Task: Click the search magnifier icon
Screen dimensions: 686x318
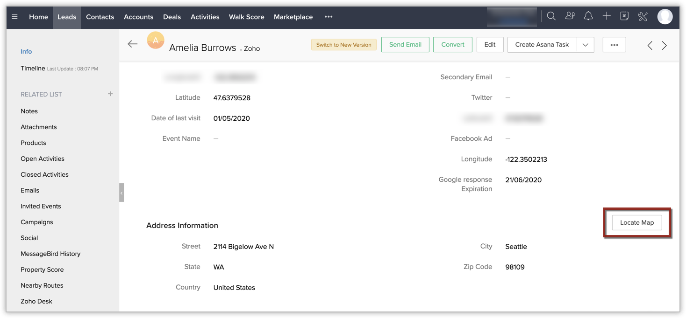Action: click(551, 16)
